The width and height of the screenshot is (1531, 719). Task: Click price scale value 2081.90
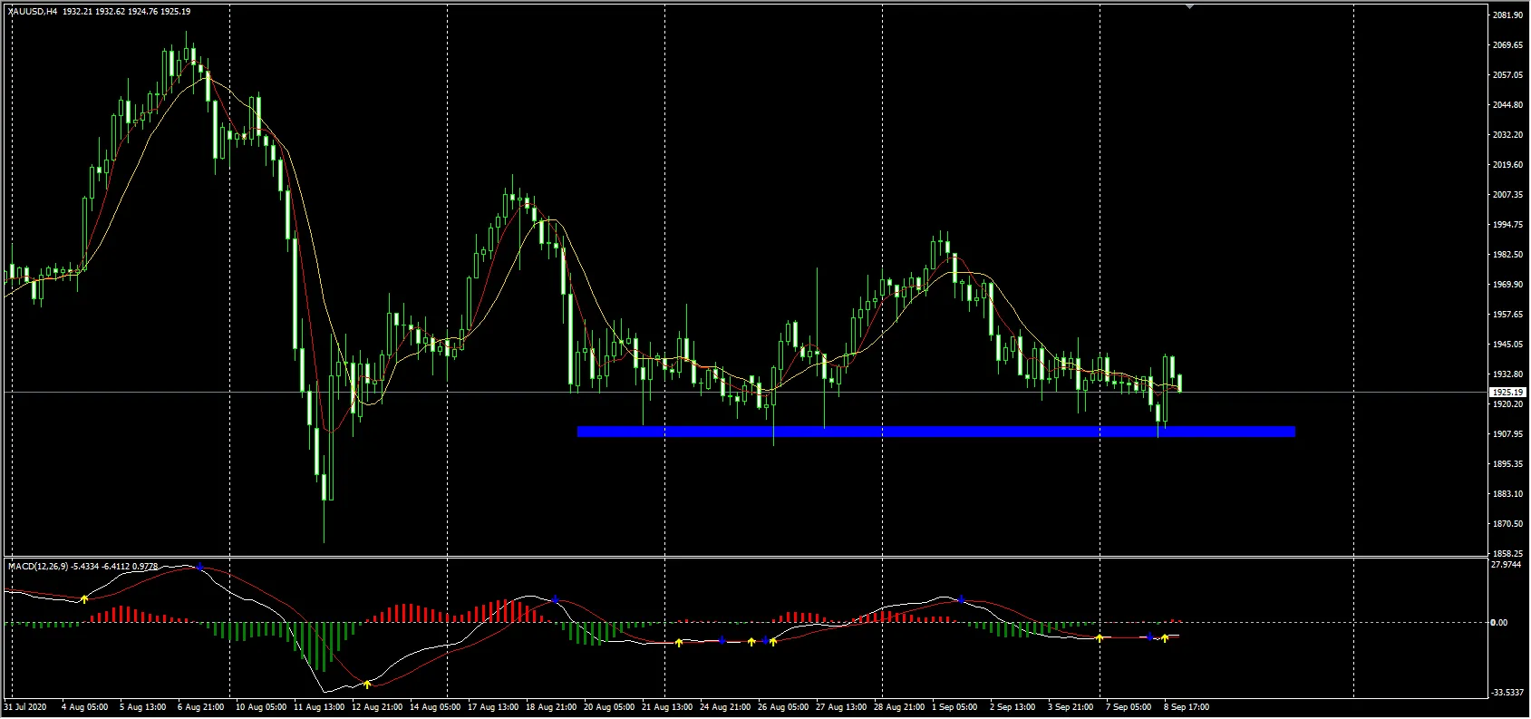pyautogui.click(x=1507, y=15)
